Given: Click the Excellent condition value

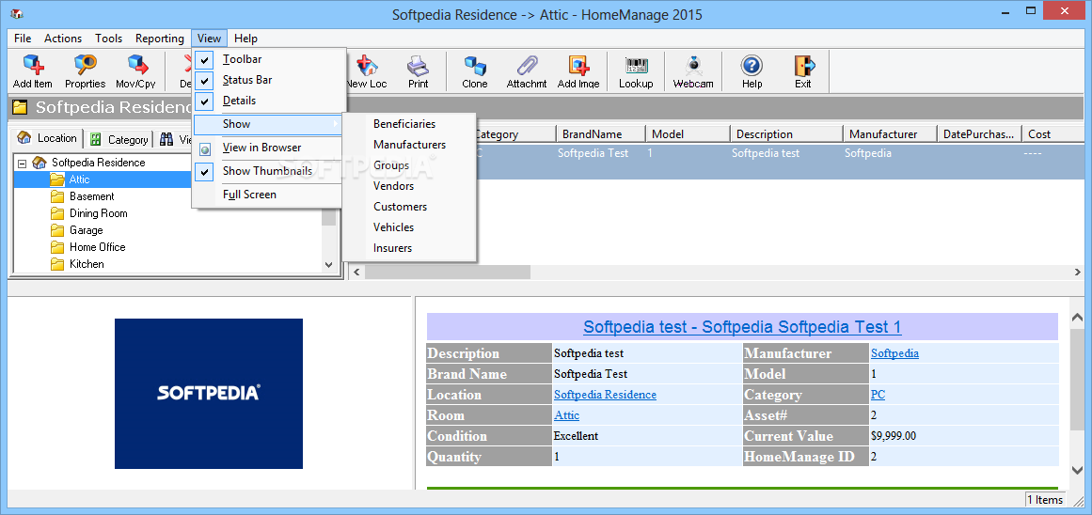Looking at the screenshot, I should [x=576, y=436].
